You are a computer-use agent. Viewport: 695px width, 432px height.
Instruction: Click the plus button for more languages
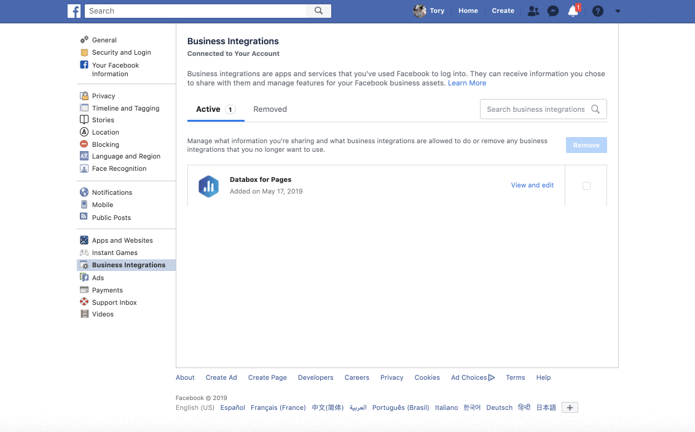pyautogui.click(x=570, y=407)
